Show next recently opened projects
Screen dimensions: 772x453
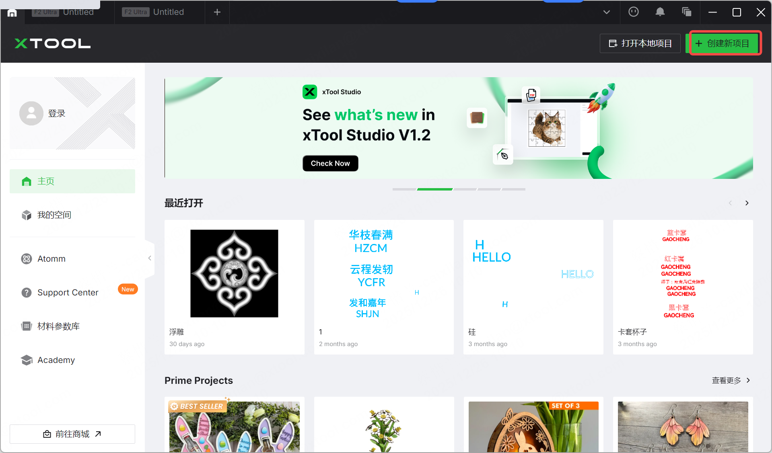747,203
